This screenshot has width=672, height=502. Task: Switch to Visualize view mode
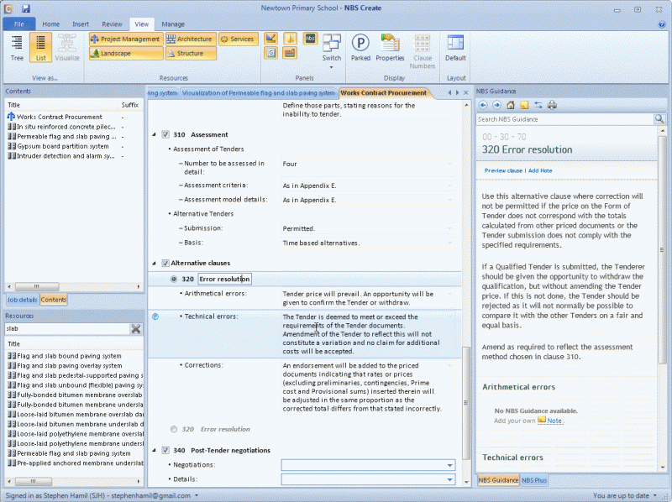coord(67,48)
